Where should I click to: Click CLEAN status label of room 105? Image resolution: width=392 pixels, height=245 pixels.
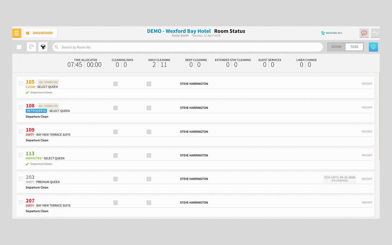(30, 87)
